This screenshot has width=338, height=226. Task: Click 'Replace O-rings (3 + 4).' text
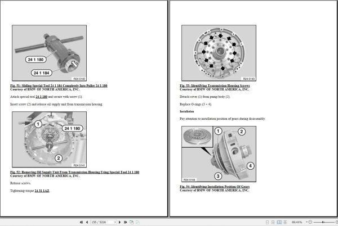(x=195, y=105)
